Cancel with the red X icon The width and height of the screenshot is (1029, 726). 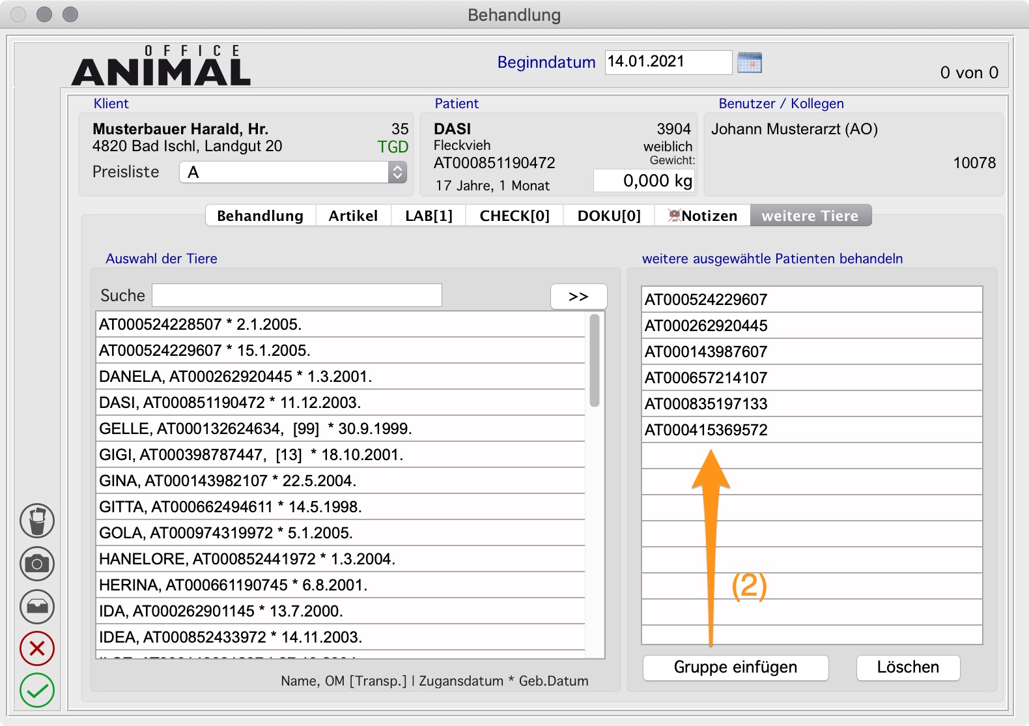point(37,648)
